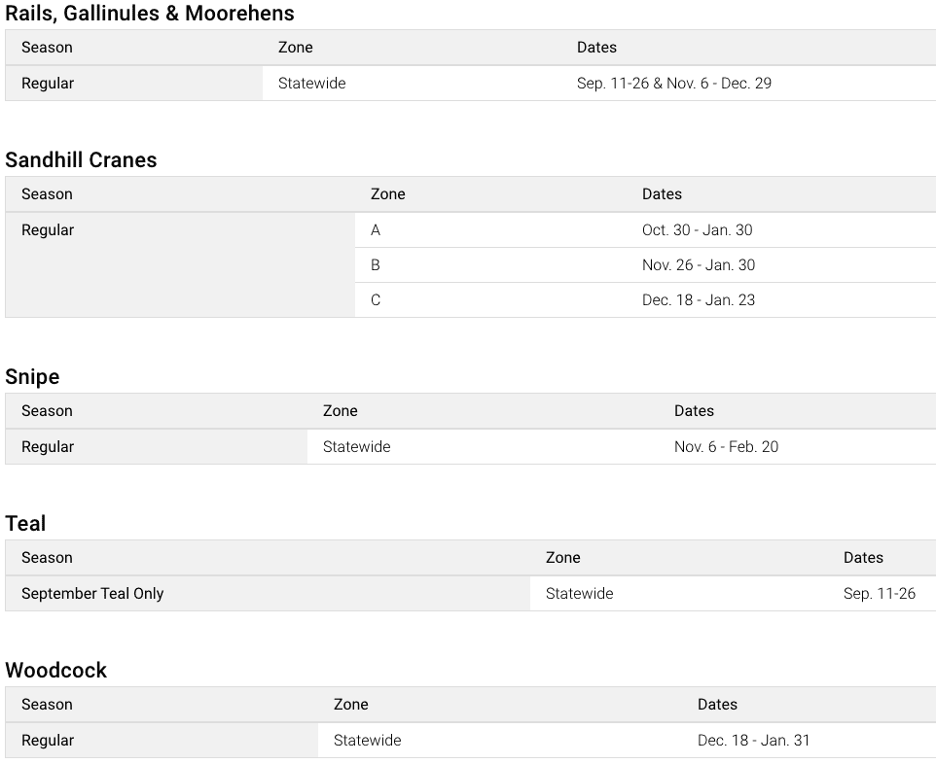Click the Woodcock section heading
936x764 pixels.
click(55, 671)
